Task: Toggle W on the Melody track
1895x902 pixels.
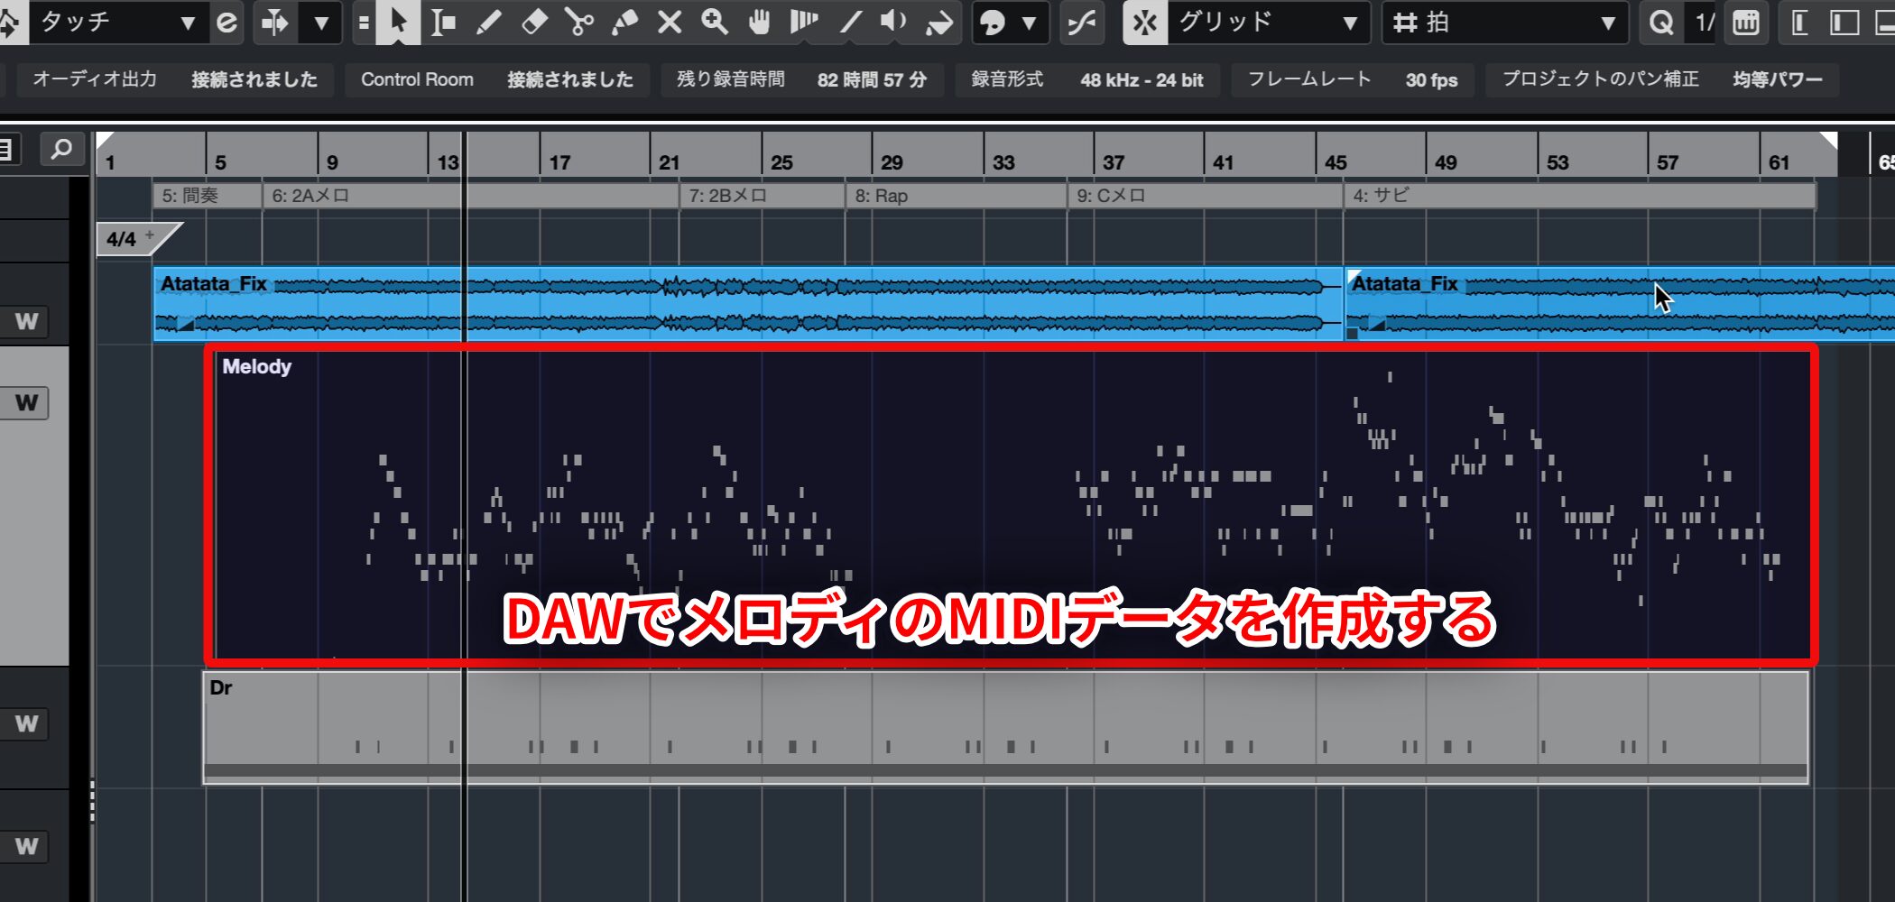Action: (x=26, y=402)
